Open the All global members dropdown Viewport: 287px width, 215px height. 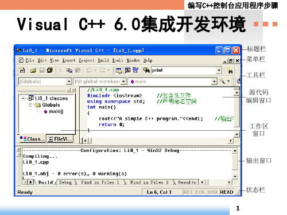pos(124,81)
